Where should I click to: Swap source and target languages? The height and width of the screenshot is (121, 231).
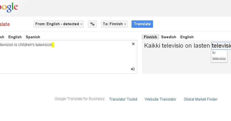pos(92,24)
